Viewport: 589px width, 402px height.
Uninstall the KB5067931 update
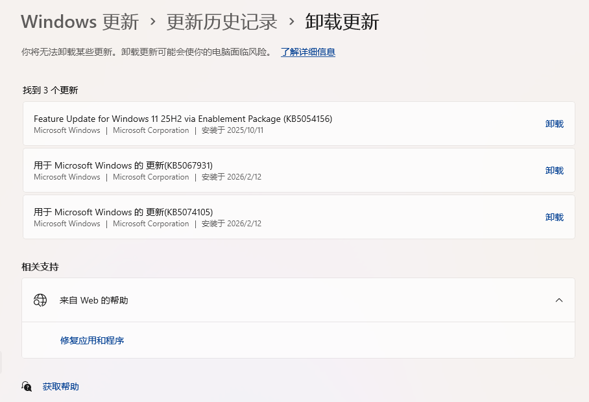555,171
